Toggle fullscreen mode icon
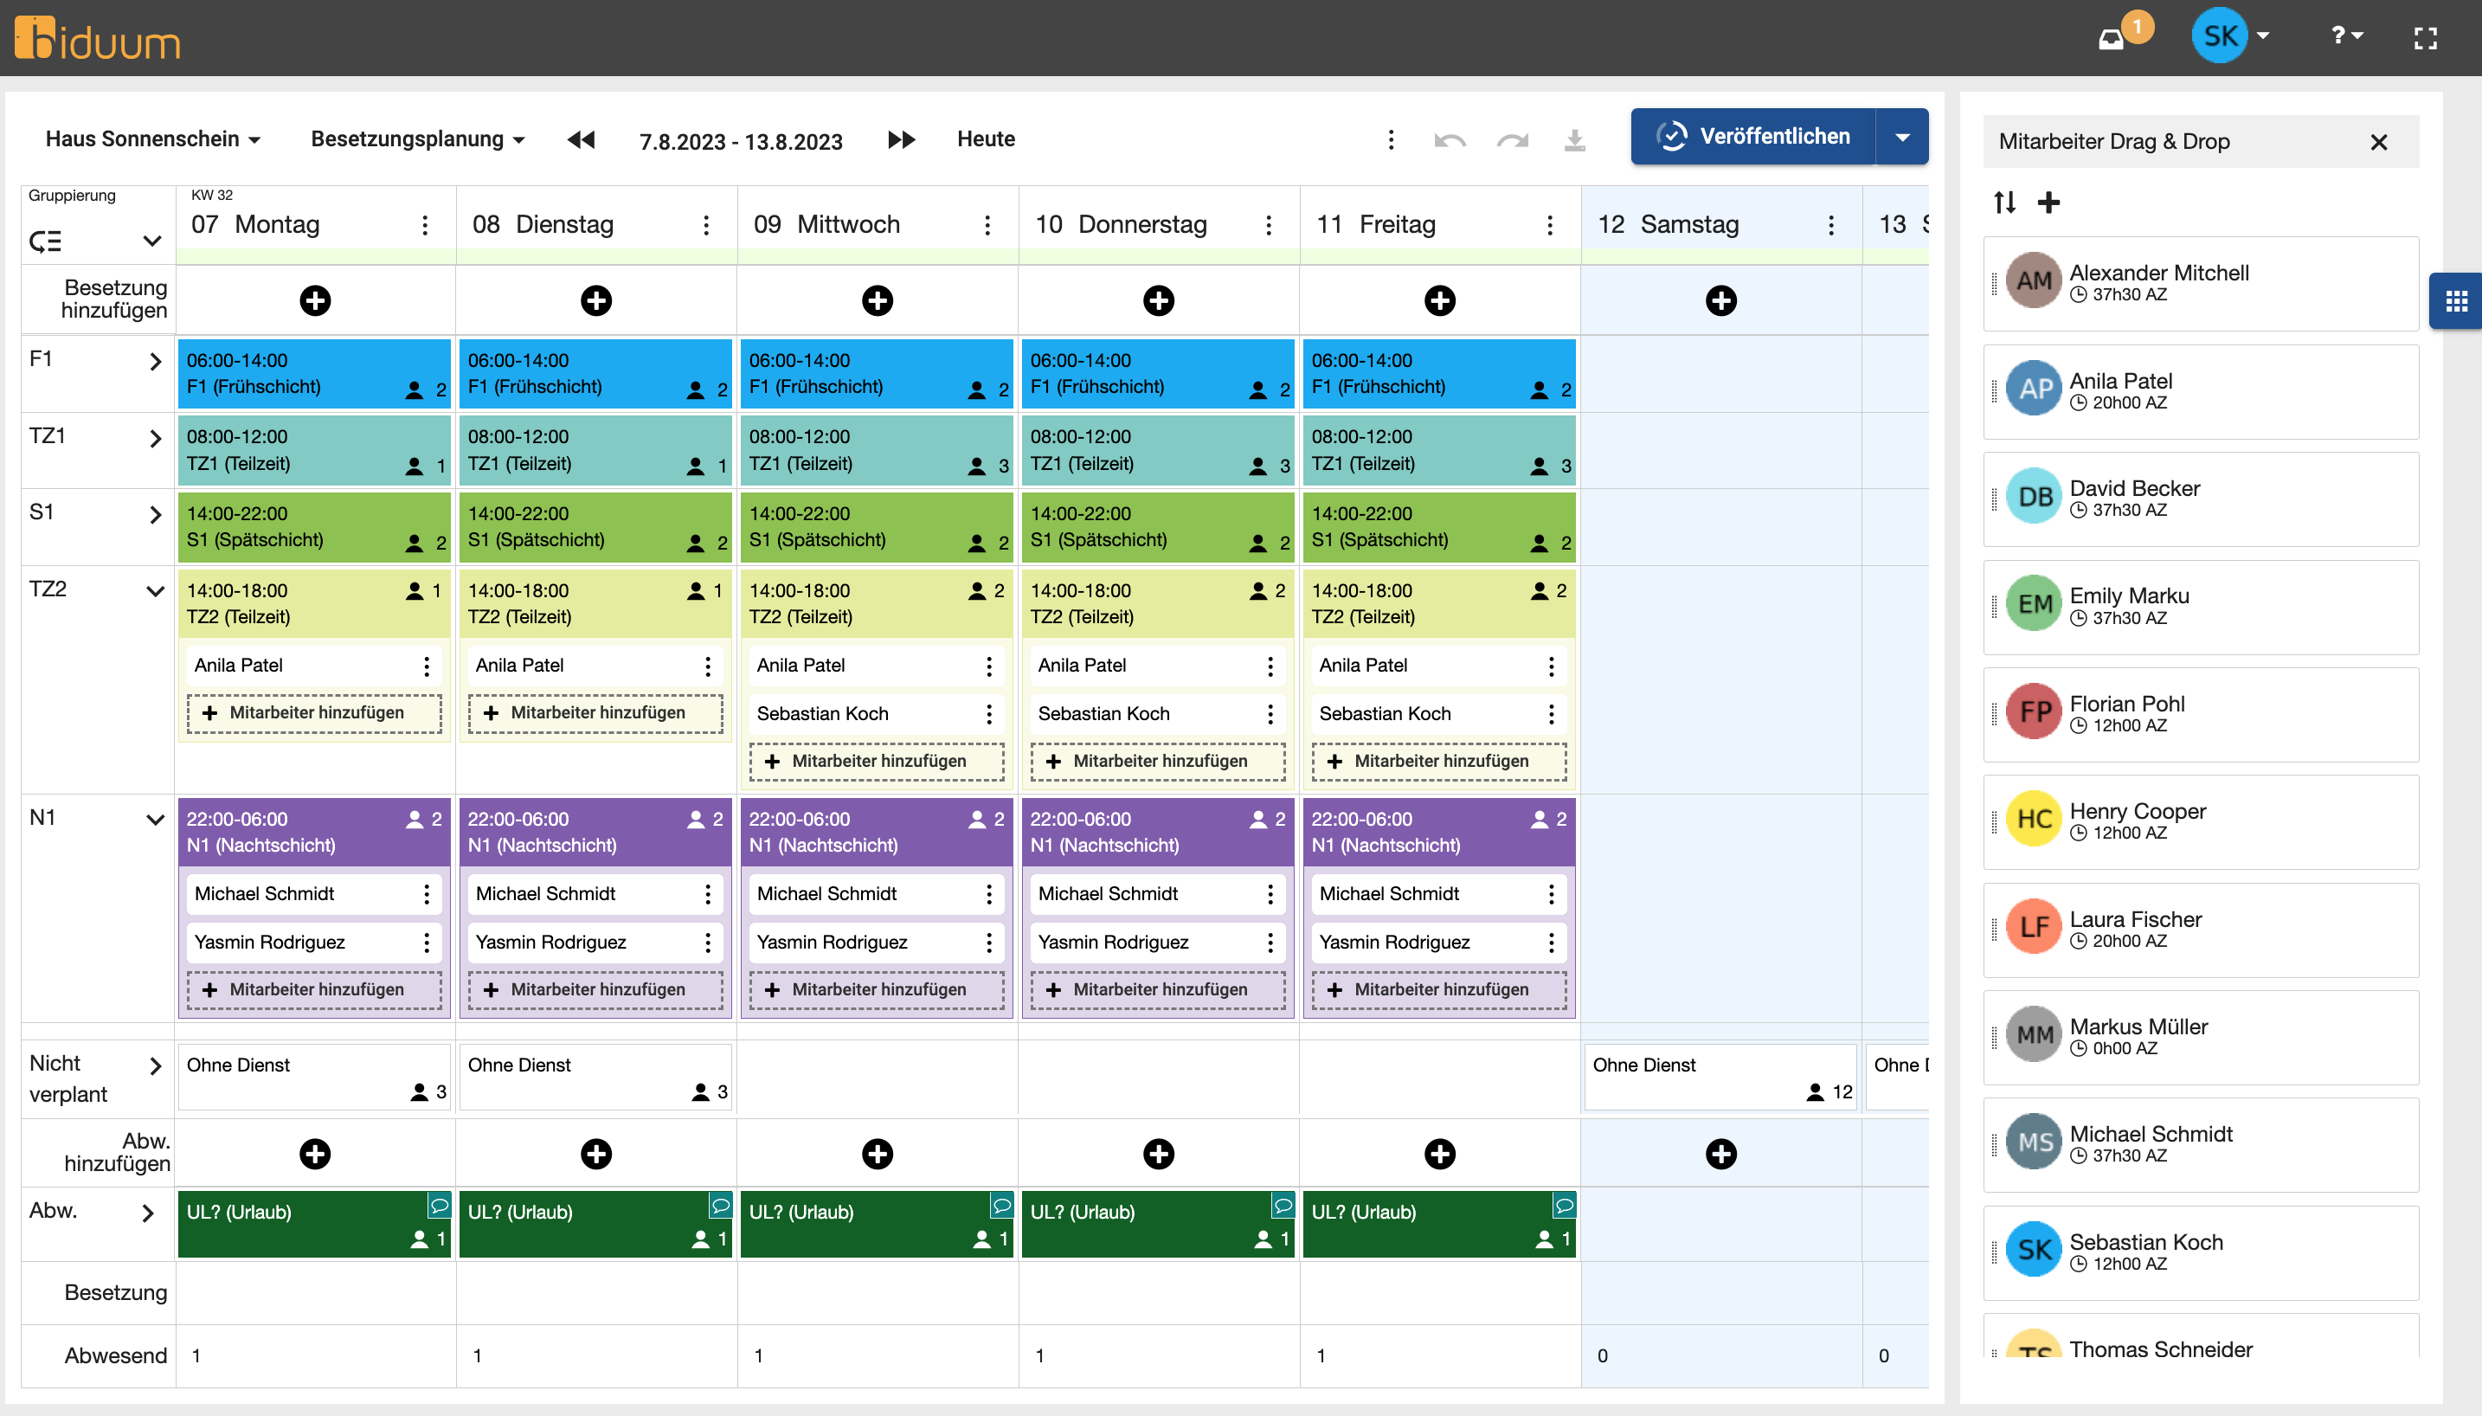 [2425, 38]
